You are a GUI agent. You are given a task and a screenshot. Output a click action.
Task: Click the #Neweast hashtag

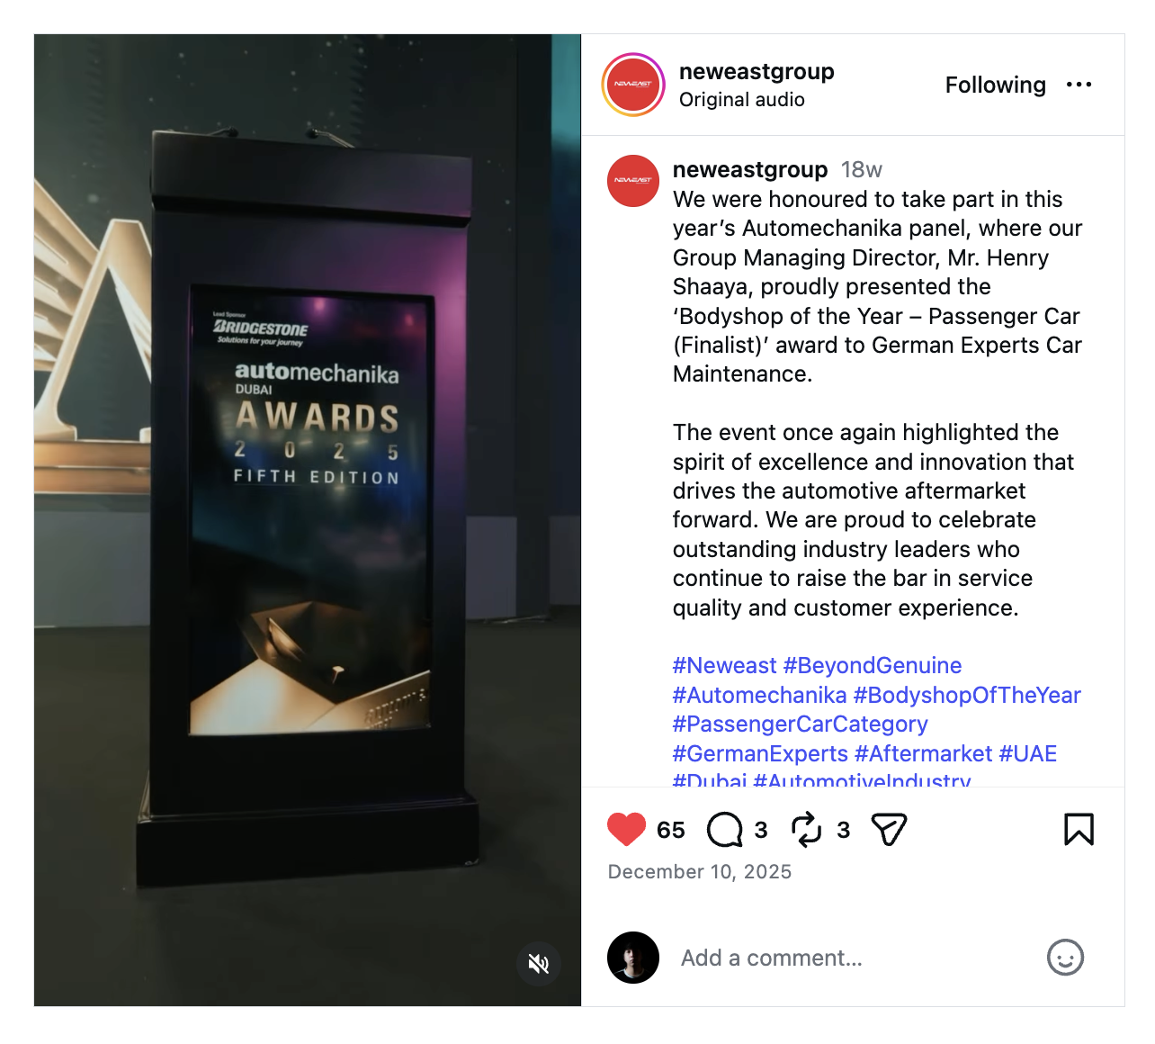[x=724, y=666]
